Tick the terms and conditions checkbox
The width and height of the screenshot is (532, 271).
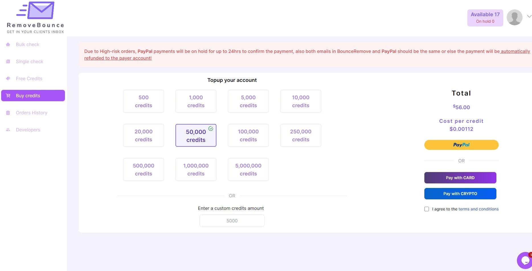click(427, 209)
